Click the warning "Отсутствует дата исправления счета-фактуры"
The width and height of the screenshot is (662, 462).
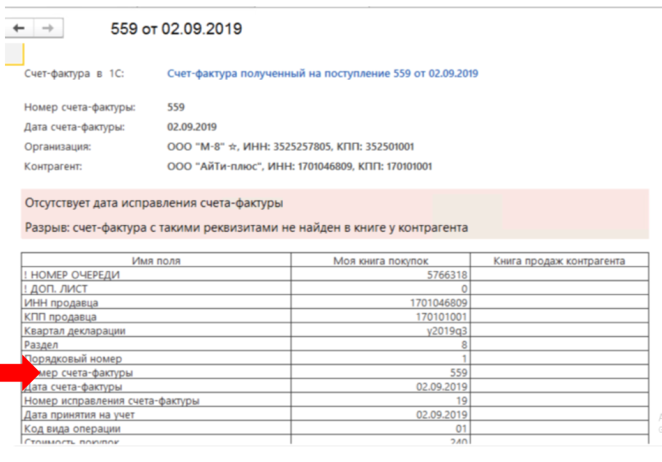[154, 203]
